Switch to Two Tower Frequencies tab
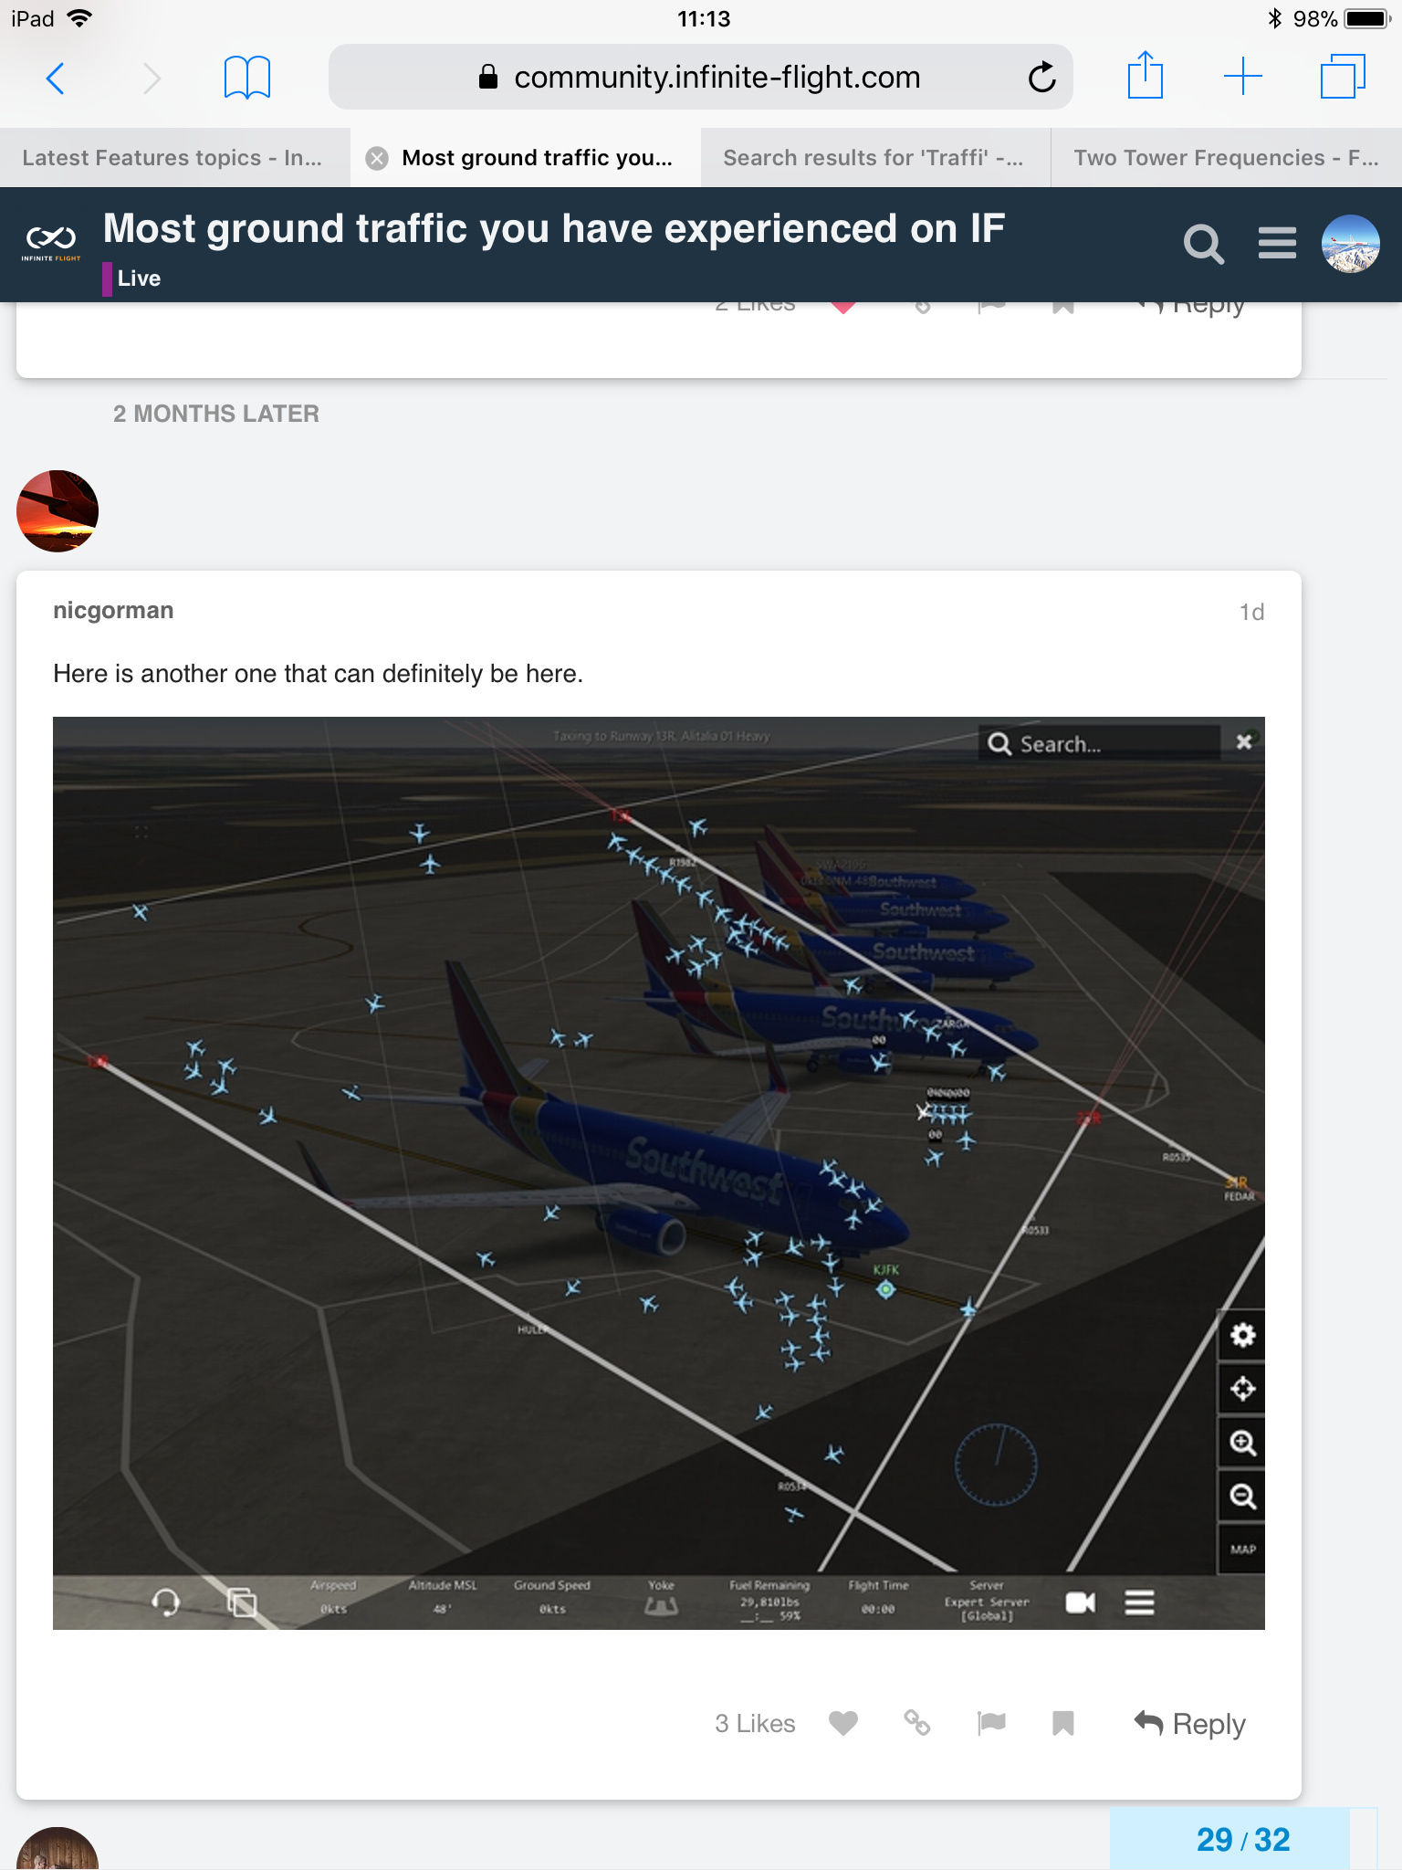This screenshot has width=1402, height=1870. (x=1226, y=158)
